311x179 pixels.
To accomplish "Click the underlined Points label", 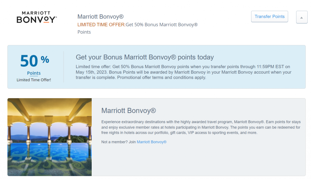I will pos(34,73).
